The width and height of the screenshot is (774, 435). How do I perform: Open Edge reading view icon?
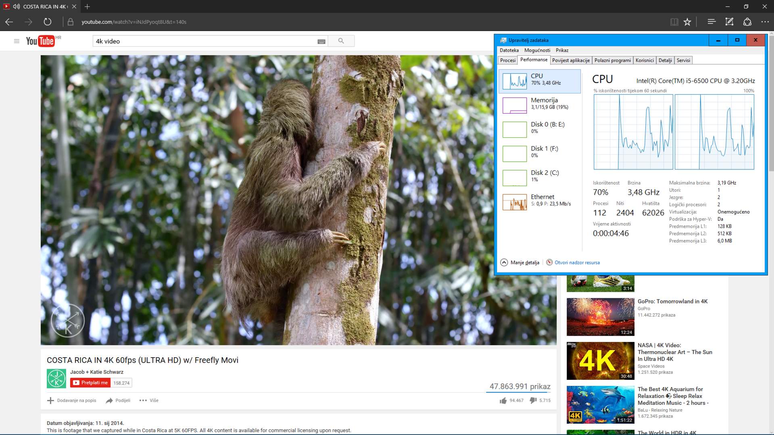[x=674, y=22]
